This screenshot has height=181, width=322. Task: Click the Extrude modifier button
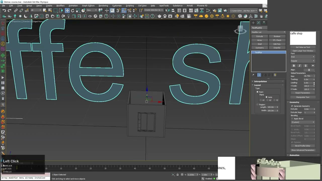[260, 36]
